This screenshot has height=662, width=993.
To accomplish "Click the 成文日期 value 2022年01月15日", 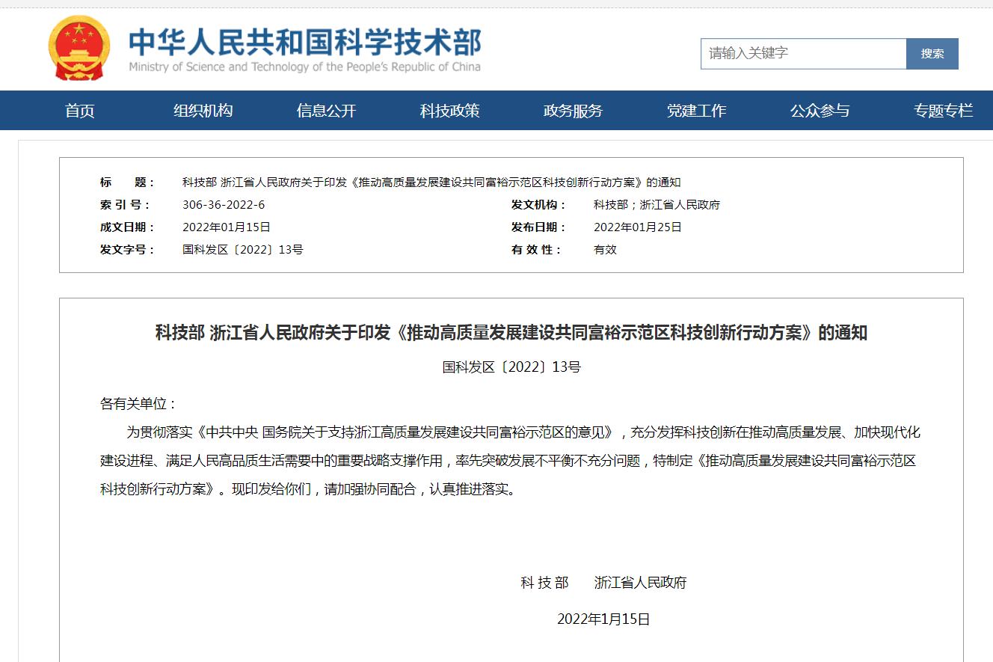I will pyautogui.click(x=227, y=227).
